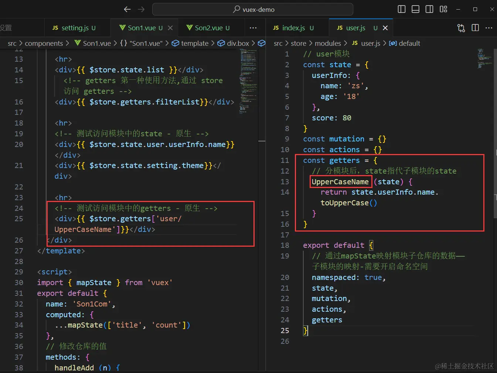Click the modules breadcrumb
The width and height of the screenshot is (497, 373).
click(328, 44)
